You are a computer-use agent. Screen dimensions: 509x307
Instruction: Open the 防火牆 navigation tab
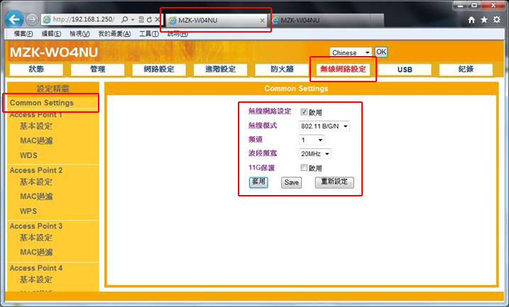click(x=282, y=69)
